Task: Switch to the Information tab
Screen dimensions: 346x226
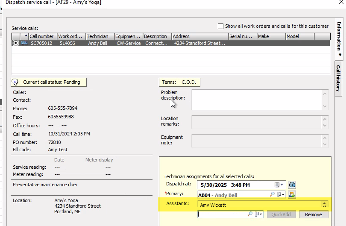Action: (339, 39)
